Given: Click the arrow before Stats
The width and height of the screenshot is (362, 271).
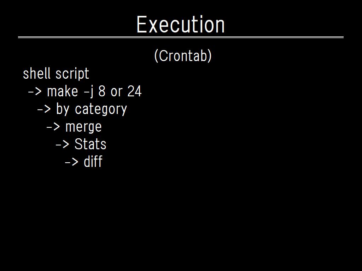Looking at the screenshot, I should tap(62, 144).
